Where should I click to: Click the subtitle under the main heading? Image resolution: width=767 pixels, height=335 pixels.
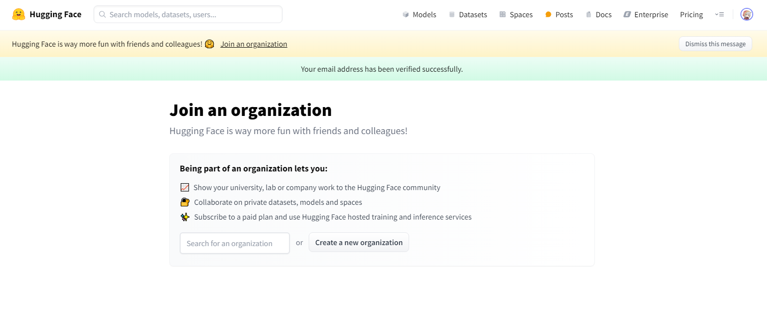click(288, 131)
